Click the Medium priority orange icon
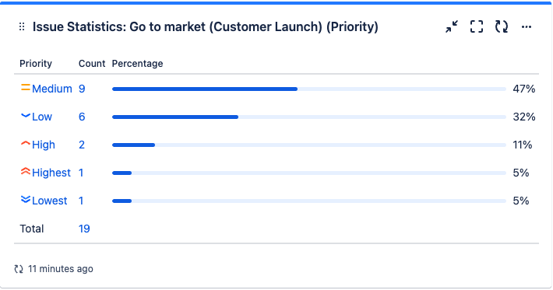This screenshot has width=553, height=290. (26, 88)
